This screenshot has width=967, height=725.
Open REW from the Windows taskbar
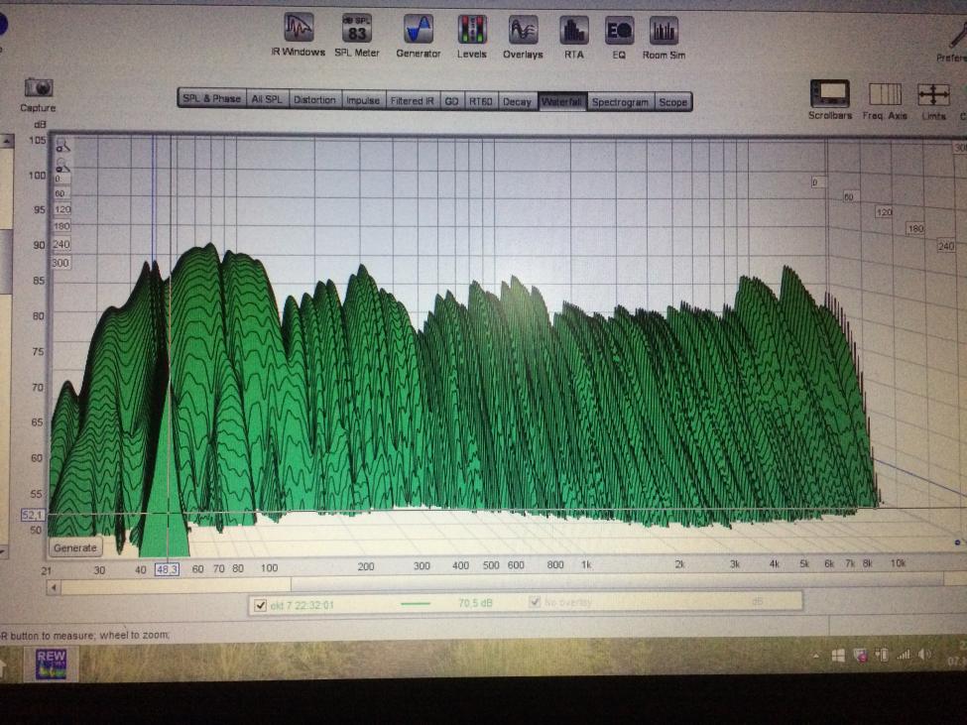tap(50, 663)
